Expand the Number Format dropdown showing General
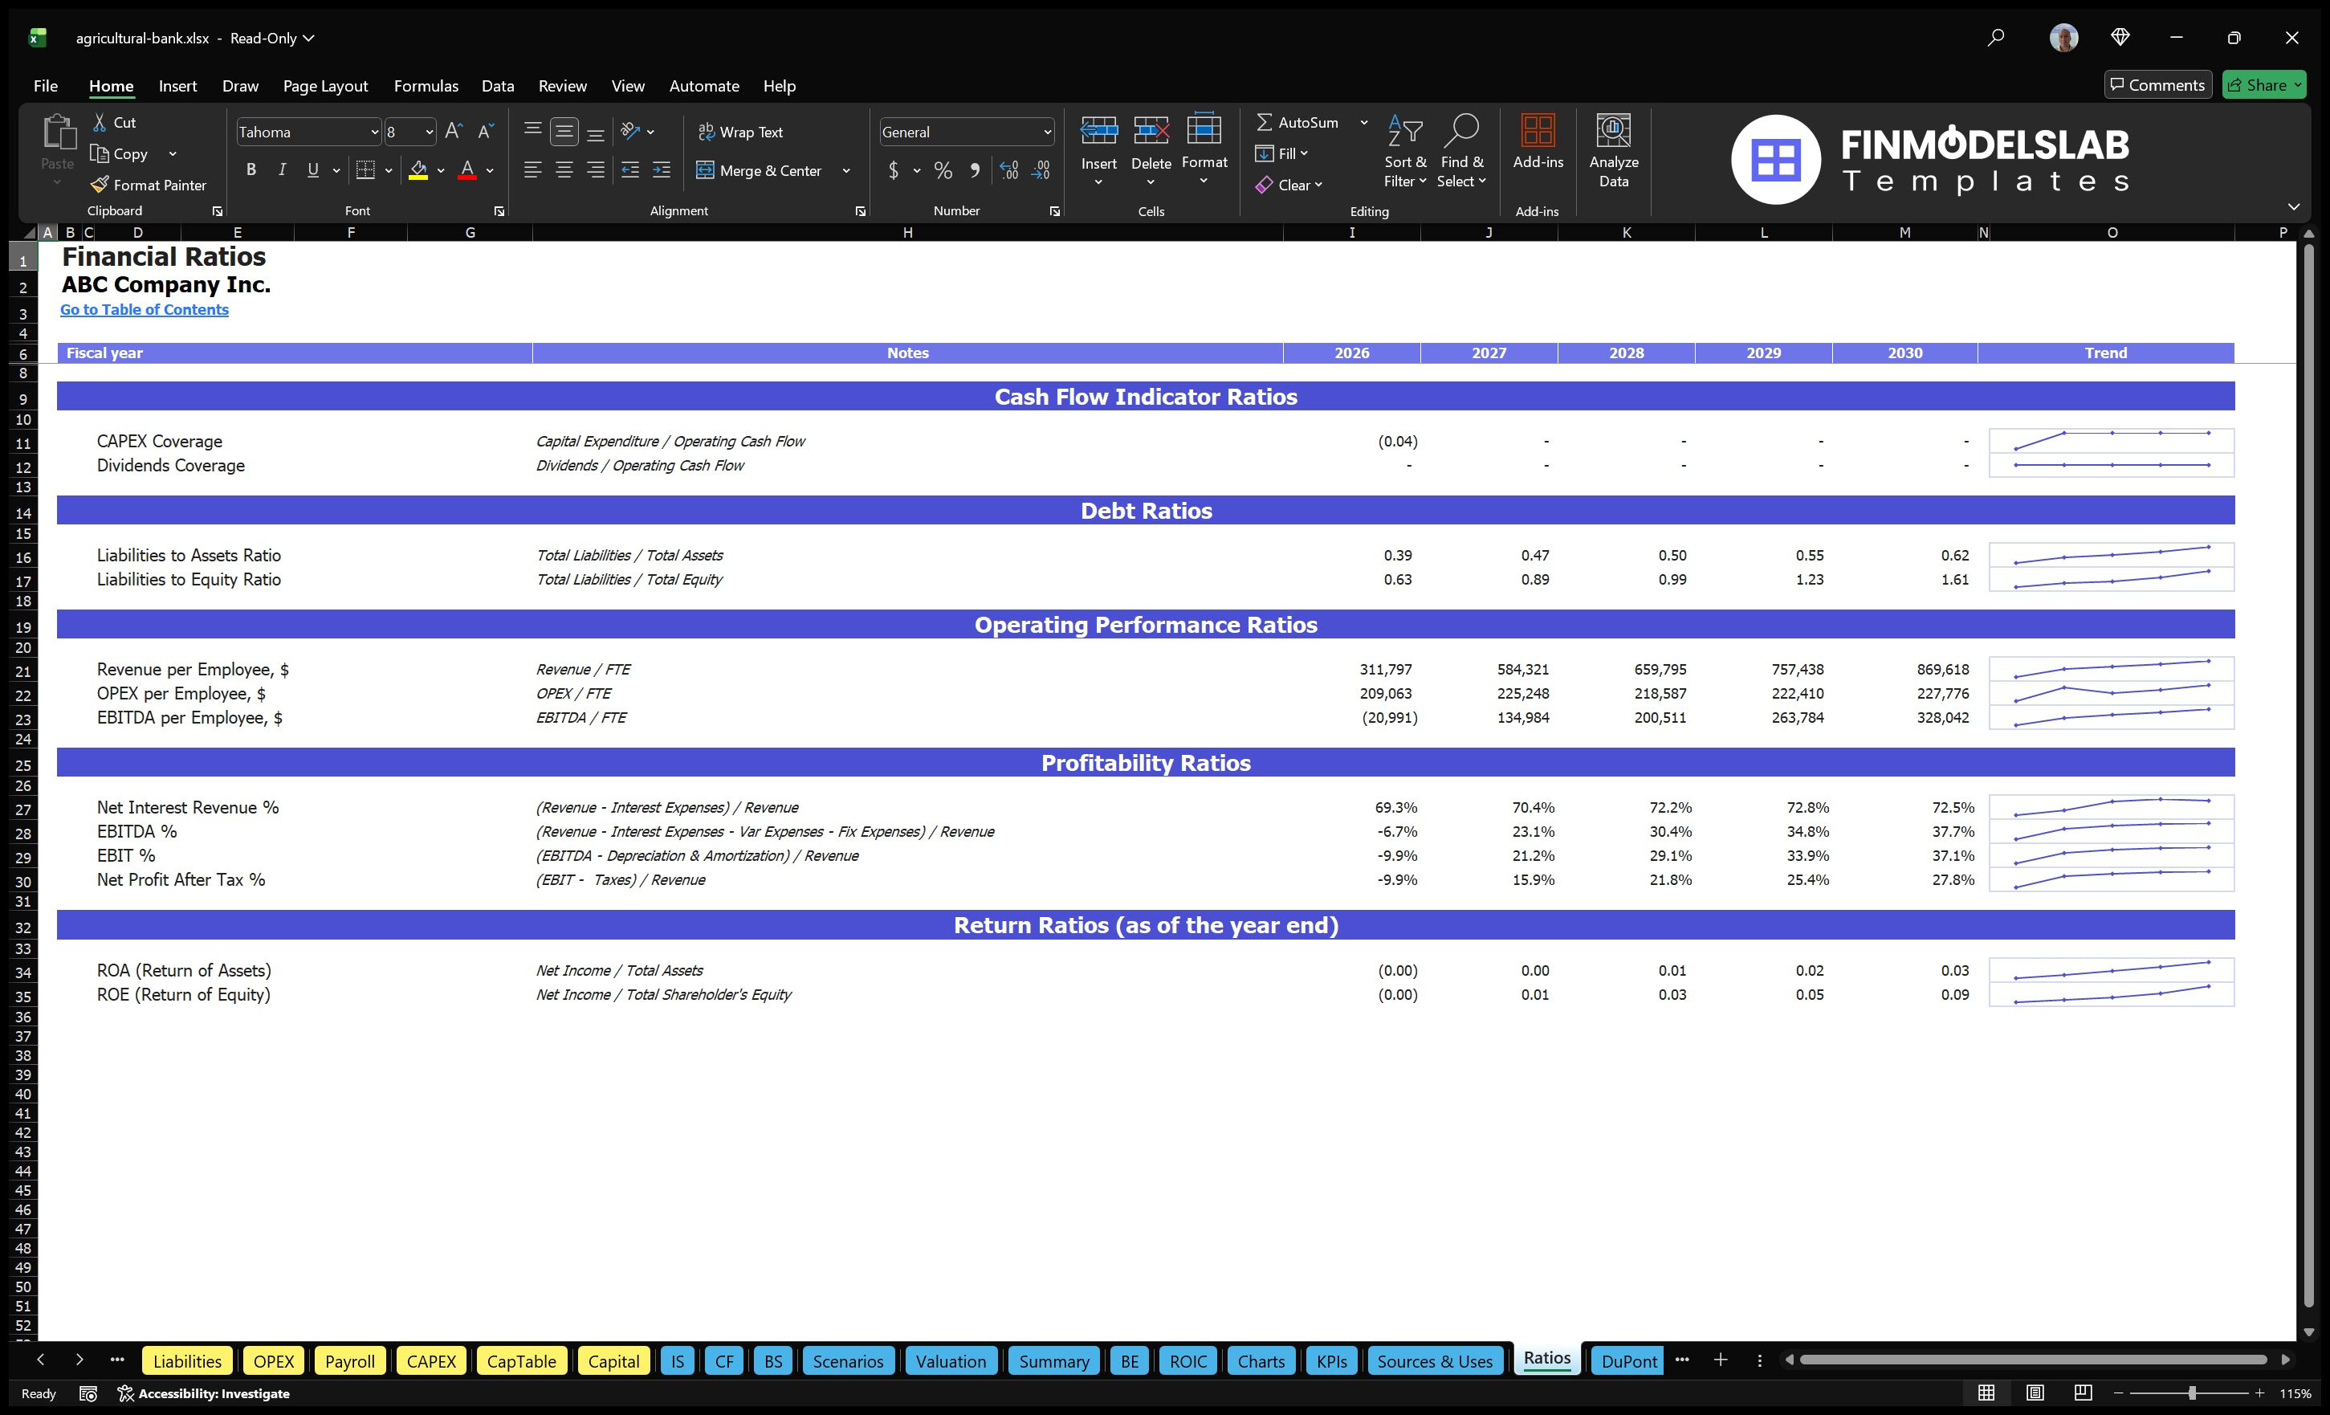 click(x=1047, y=132)
